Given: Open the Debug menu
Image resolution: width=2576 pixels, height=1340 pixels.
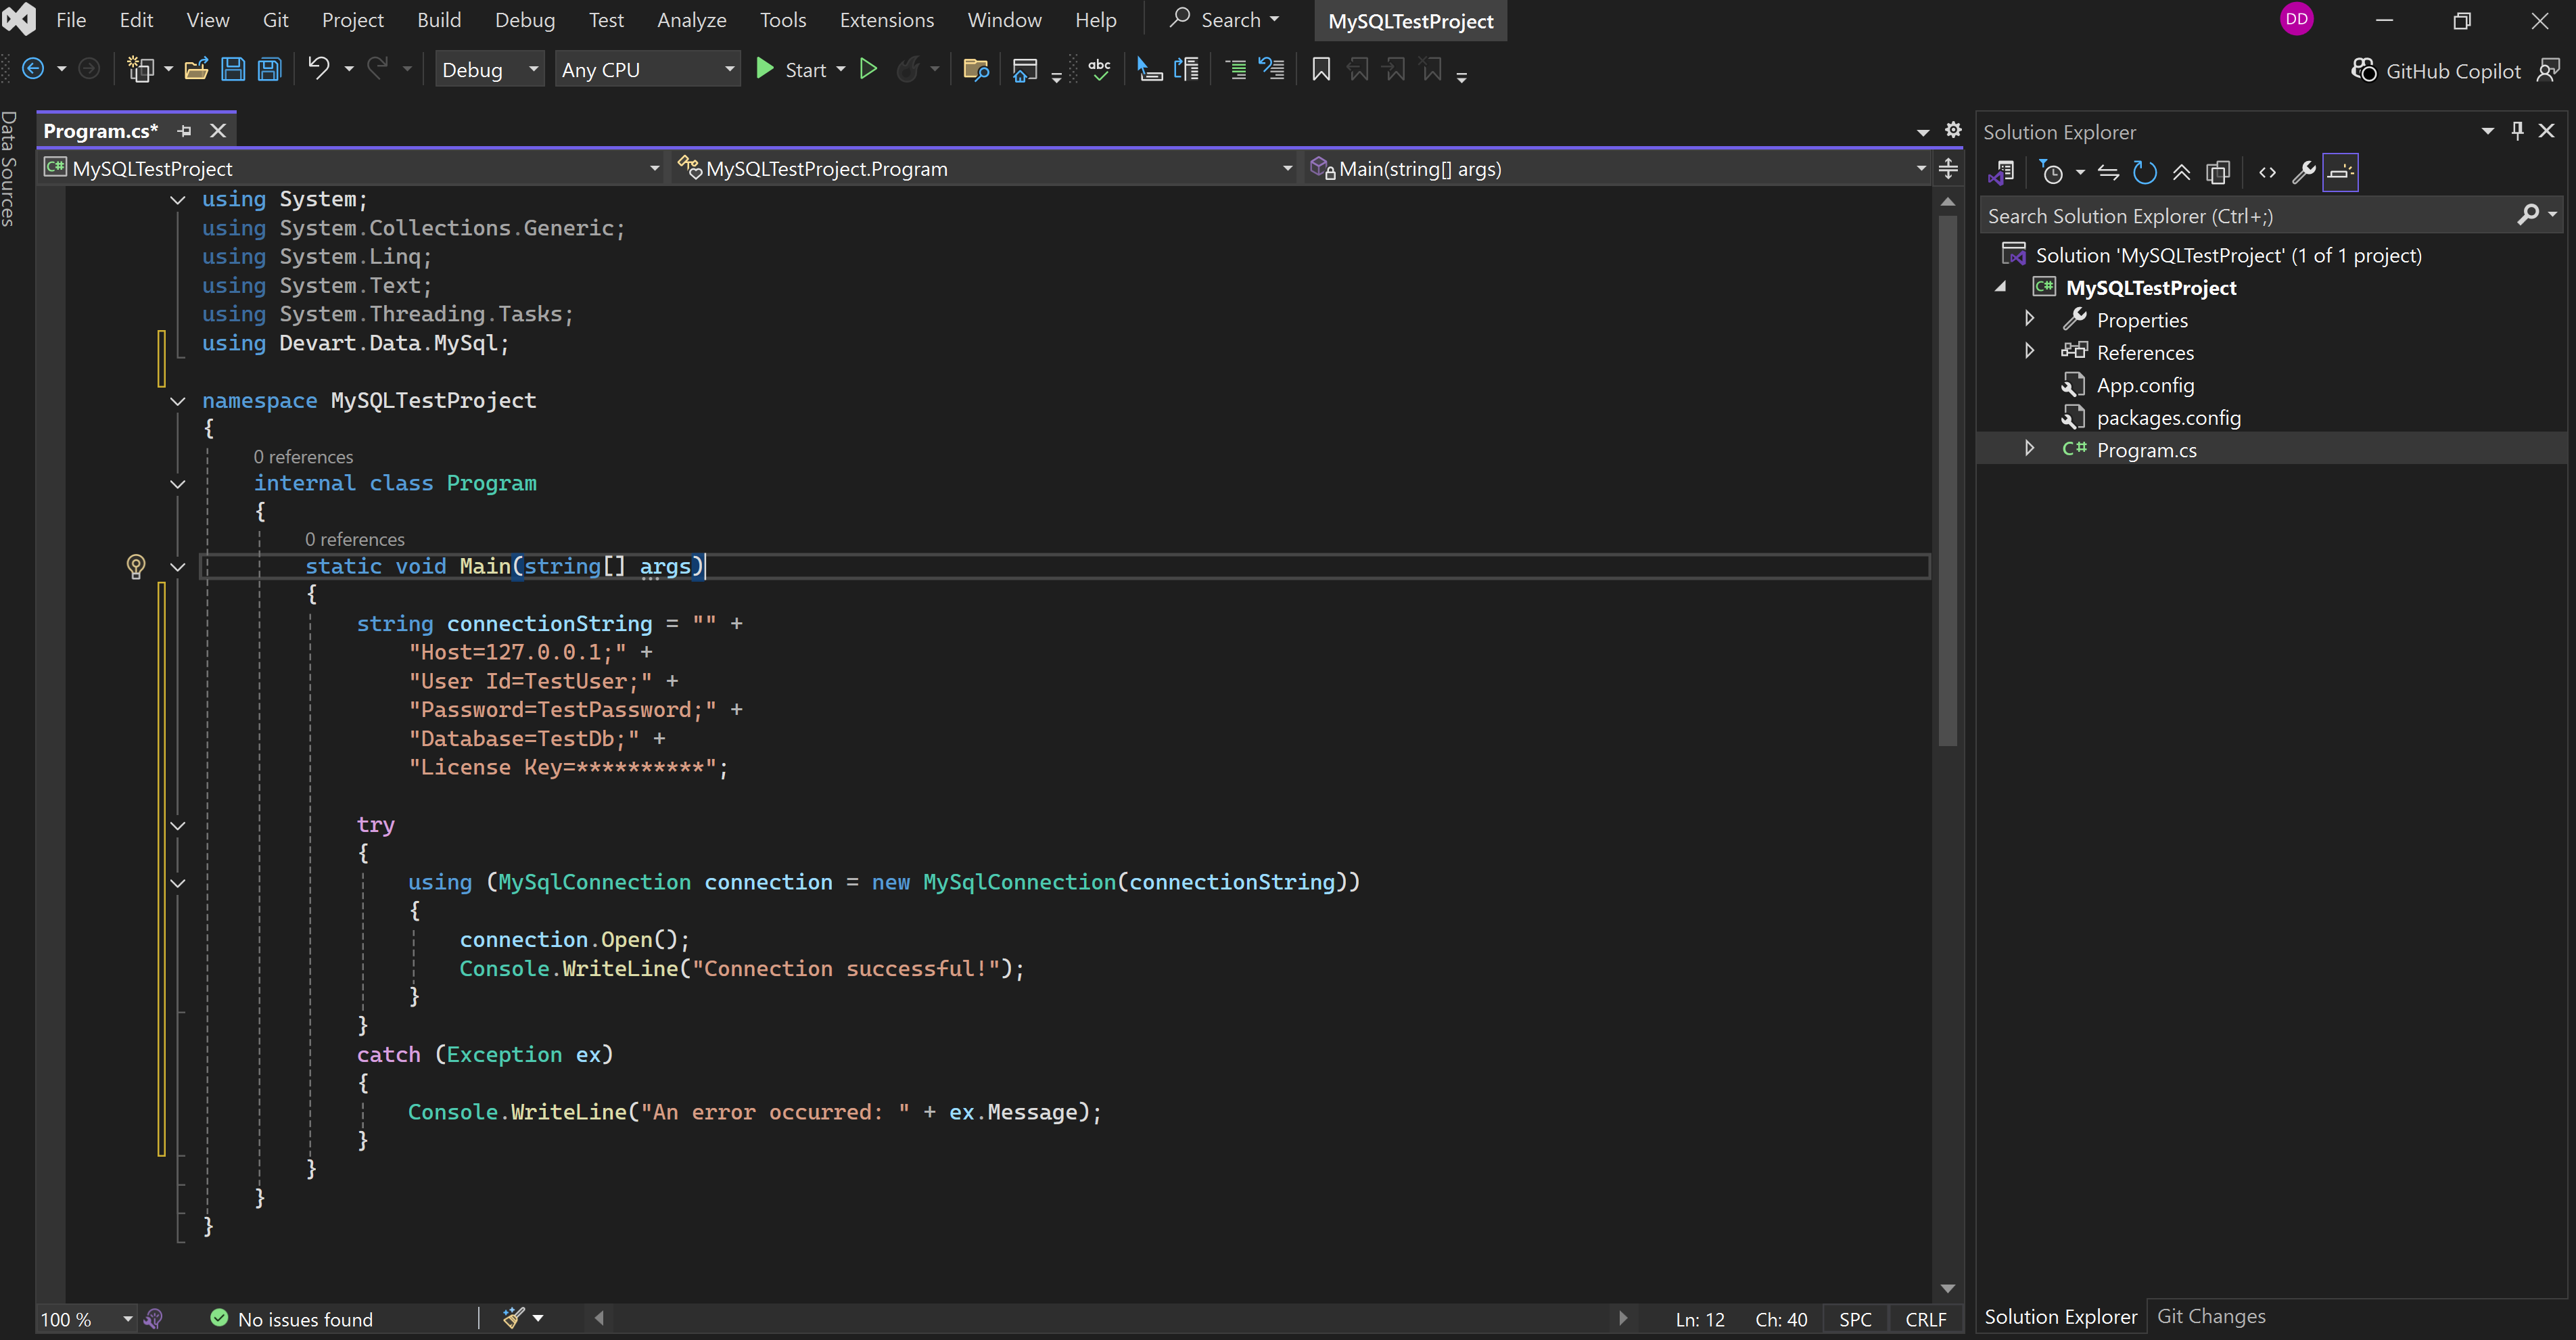Looking at the screenshot, I should (524, 19).
